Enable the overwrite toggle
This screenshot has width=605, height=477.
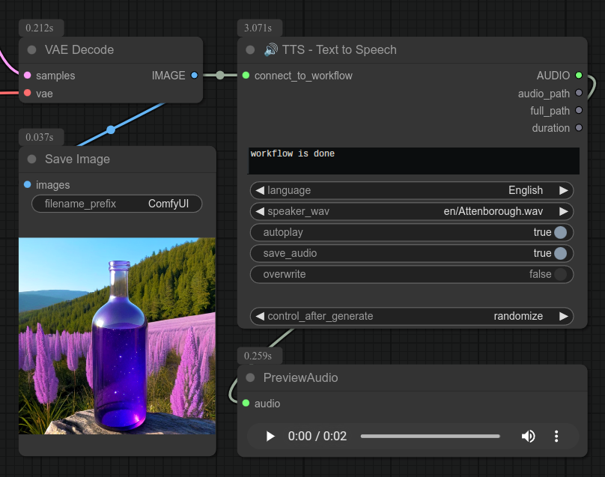pyautogui.click(x=560, y=274)
